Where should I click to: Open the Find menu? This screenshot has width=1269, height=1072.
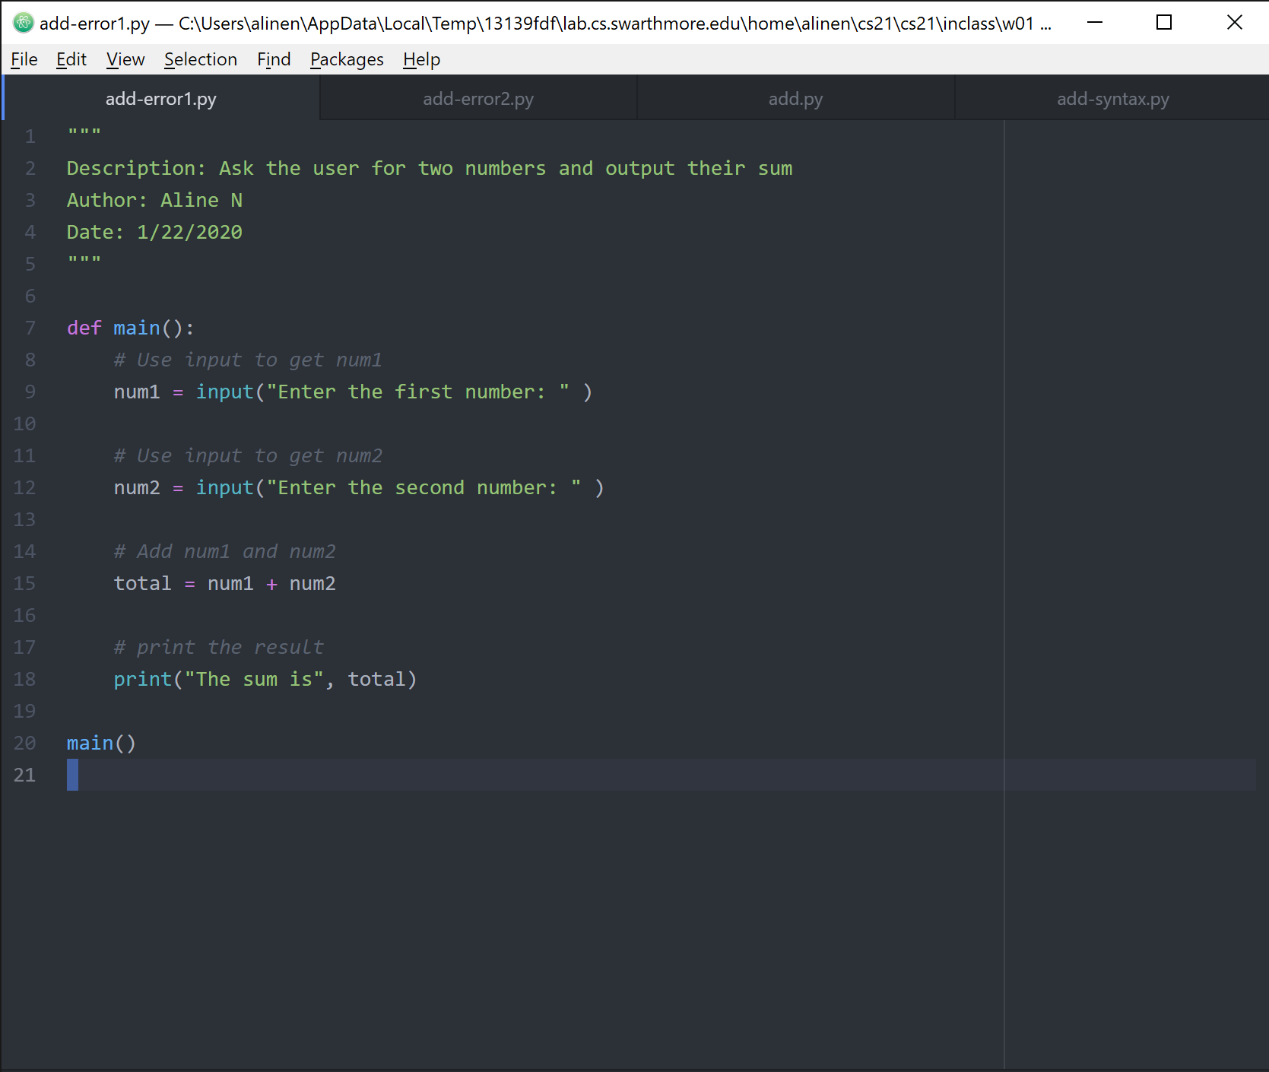point(274,59)
